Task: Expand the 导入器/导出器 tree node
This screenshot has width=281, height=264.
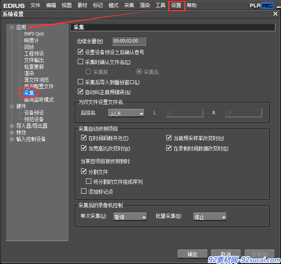Action: [12, 126]
